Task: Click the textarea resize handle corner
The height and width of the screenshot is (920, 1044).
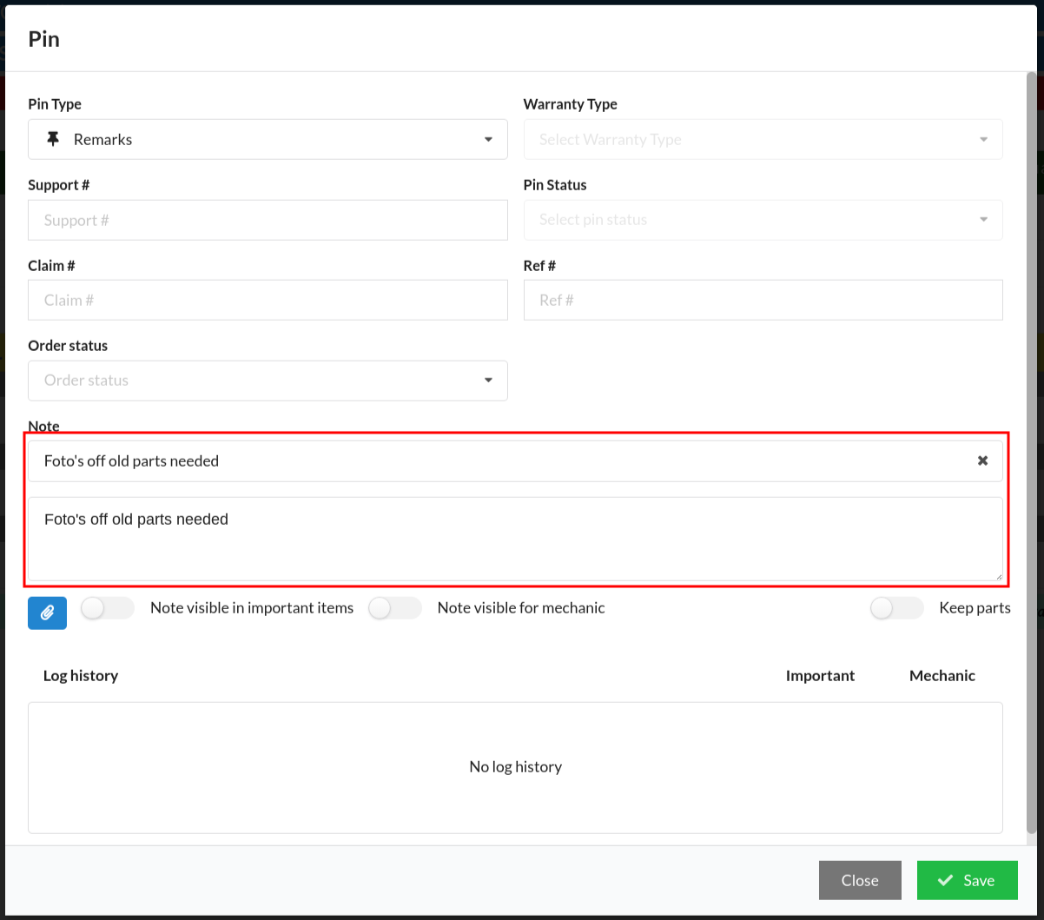Action: point(998,576)
